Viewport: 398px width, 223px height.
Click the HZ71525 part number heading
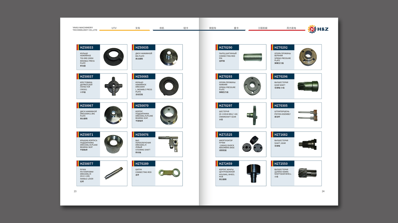(226, 134)
